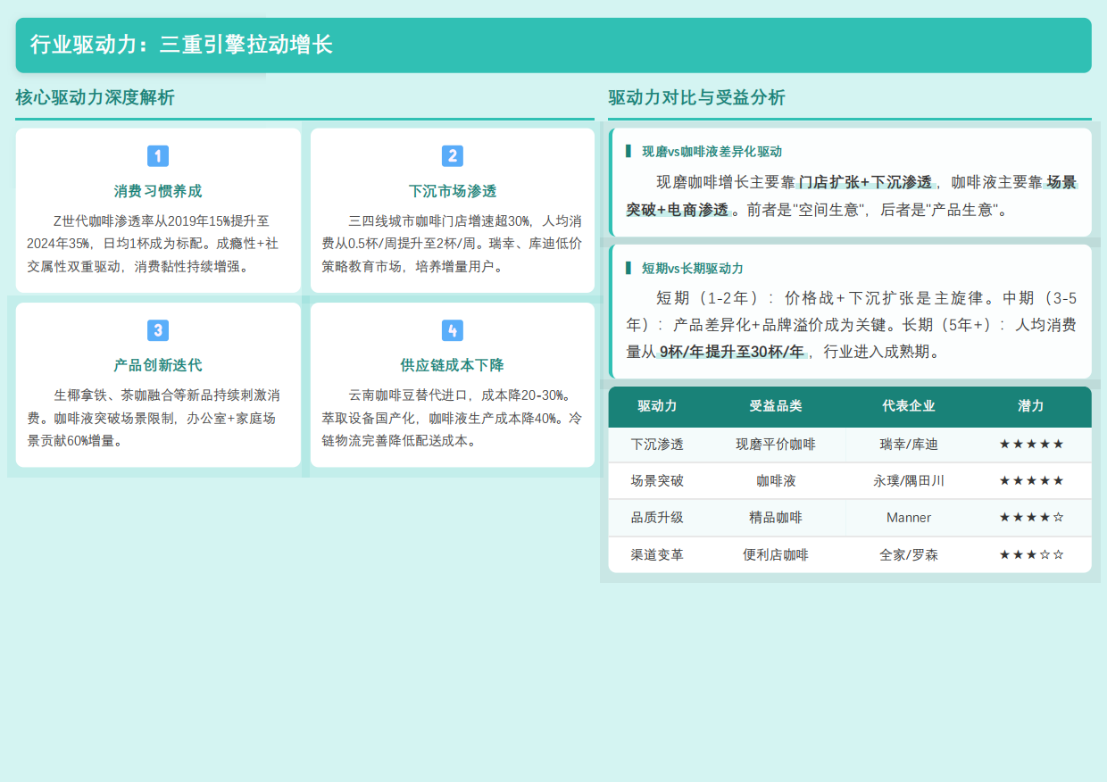Click the numbered badge 1 on 消费习惯养成 card

pyautogui.click(x=158, y=156)
